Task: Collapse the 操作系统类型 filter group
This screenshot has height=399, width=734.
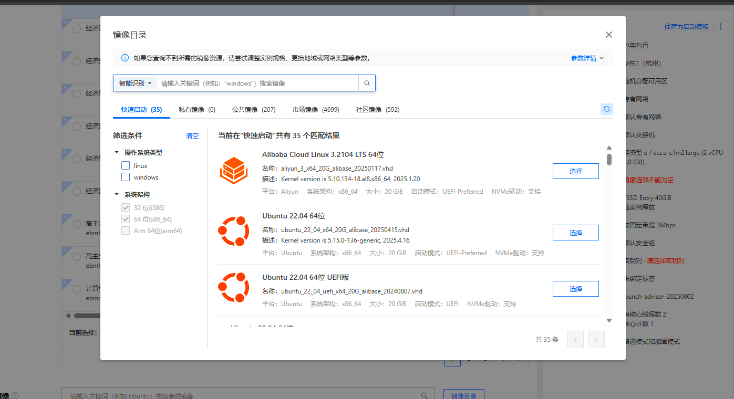Action: pos(117,153)
